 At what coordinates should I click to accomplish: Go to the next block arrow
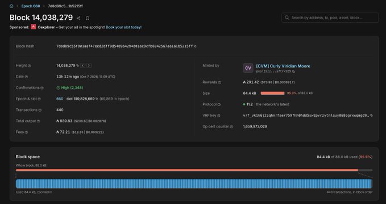coord(89,66)
